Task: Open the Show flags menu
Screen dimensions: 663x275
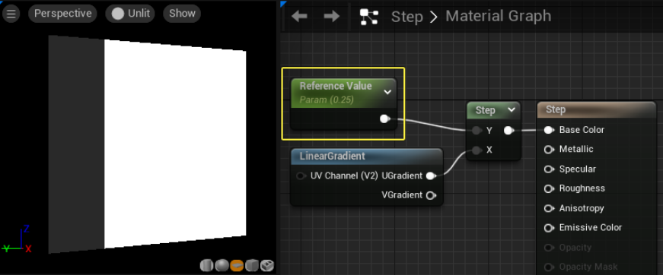Action: pyautogui.click(x=182, y=14)
